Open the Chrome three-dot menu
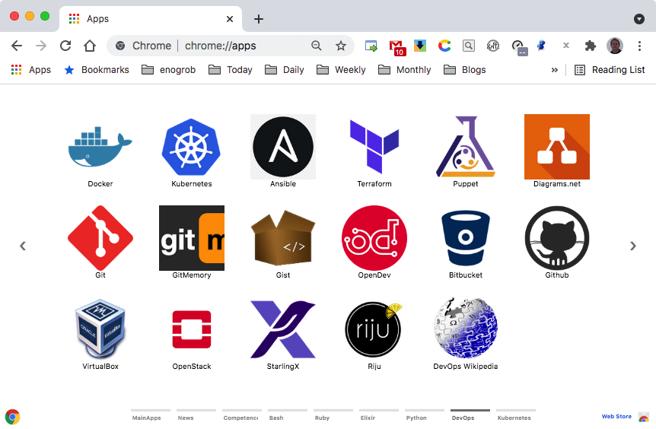The height and width of the screenshot is (429, 656). 639,46
